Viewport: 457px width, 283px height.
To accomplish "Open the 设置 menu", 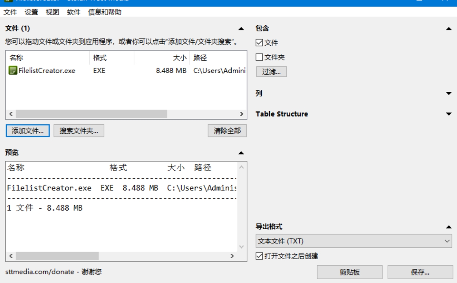I will pos(32,12).
